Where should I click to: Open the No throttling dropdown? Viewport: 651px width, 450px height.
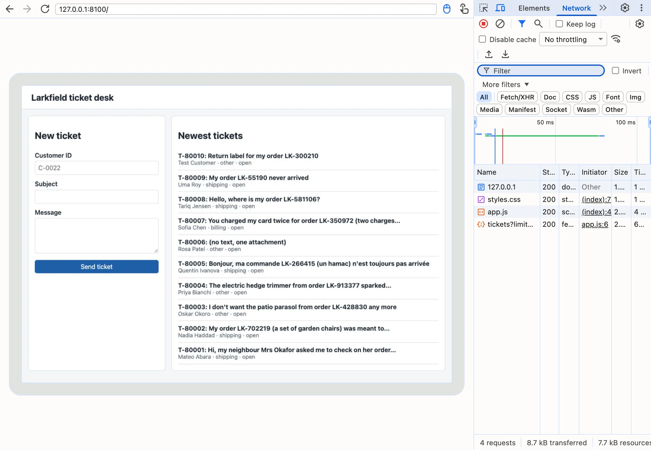point(573,39)
